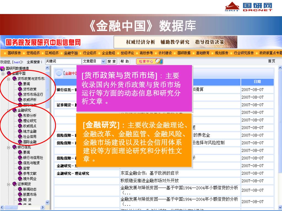This screenshot has width=282, height=211.
Task: Open the 企业胜经 menu item
Action: (x=109, y=53)
